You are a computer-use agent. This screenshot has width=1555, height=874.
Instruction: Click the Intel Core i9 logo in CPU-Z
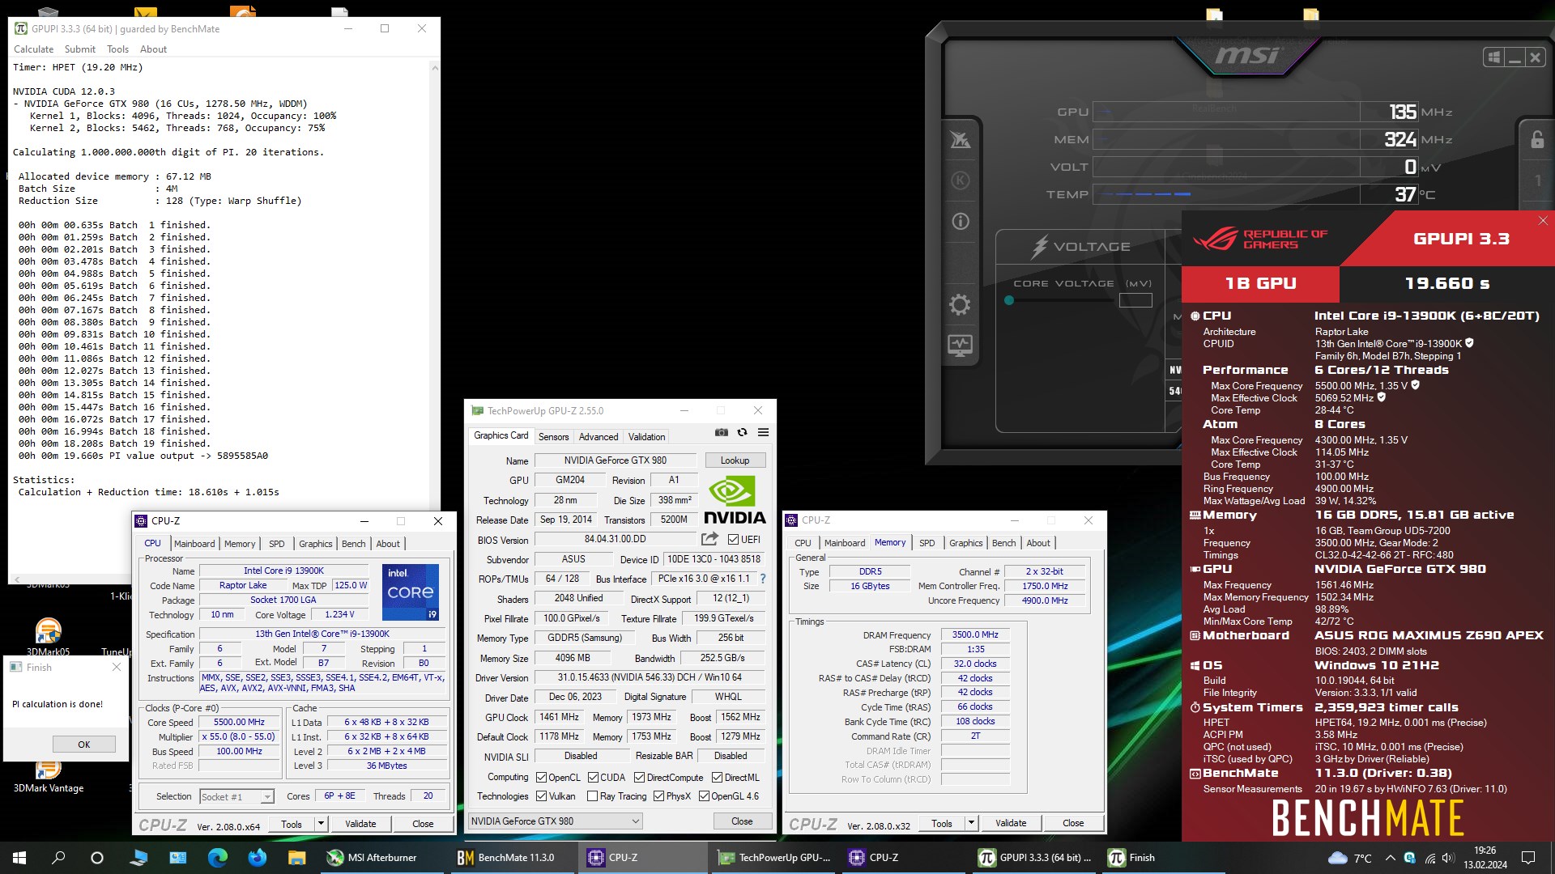411,592
